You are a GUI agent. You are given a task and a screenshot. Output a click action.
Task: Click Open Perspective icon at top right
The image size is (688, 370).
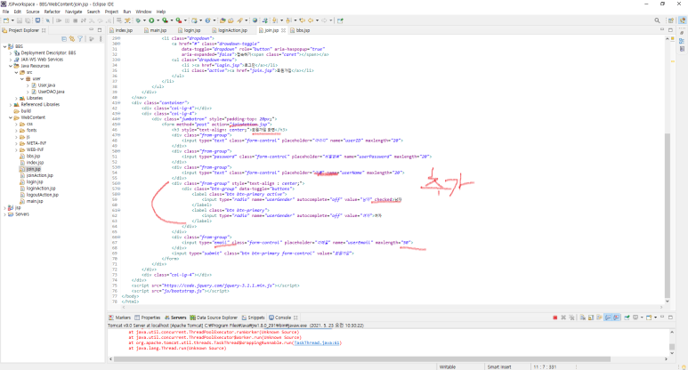point(670,20)
